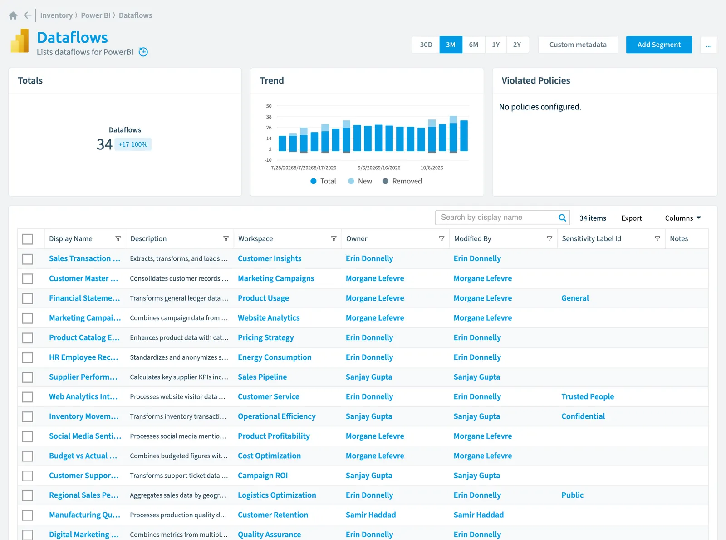Image resolution: width=726 pixels, height=540 pixels.
Task: Click the Power BI logo icon
Action: pyautogui.click(x=20, y=41)
